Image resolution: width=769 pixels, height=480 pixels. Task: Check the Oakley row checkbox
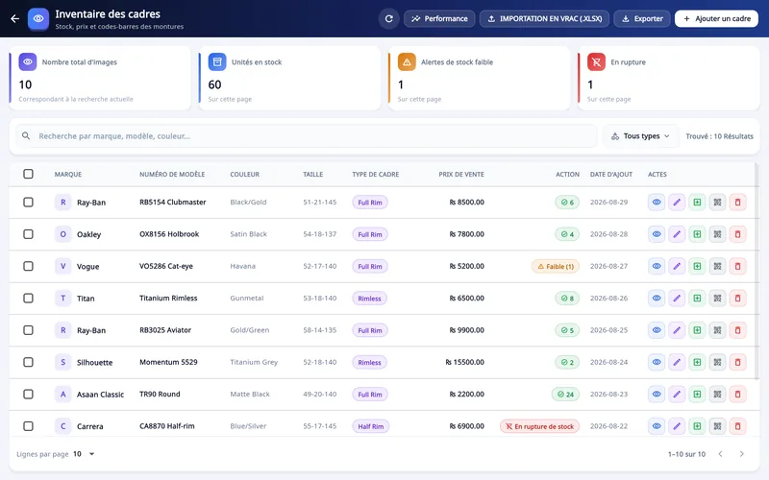[29, 234]
